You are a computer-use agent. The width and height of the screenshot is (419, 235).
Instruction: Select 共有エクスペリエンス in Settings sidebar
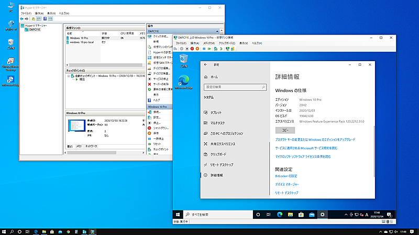[x=235, y=144]
